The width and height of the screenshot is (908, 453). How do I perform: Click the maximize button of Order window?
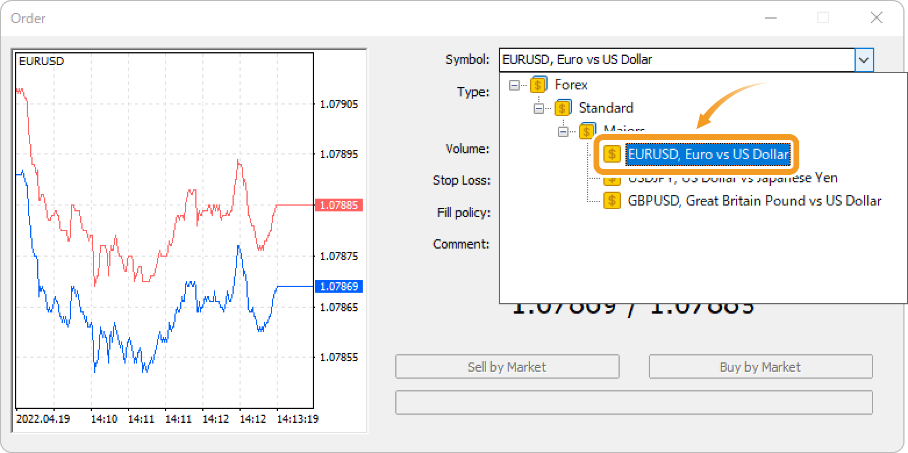pos(823,18)
